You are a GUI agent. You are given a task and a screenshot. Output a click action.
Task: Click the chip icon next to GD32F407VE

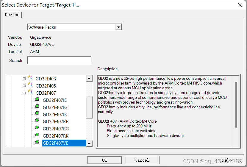(37, 142)
